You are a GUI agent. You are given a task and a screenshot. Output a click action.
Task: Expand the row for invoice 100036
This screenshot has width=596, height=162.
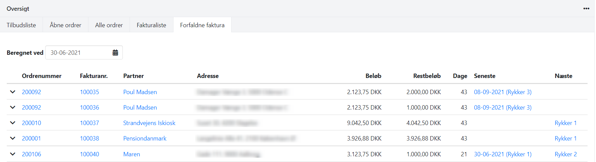(13, 107)
